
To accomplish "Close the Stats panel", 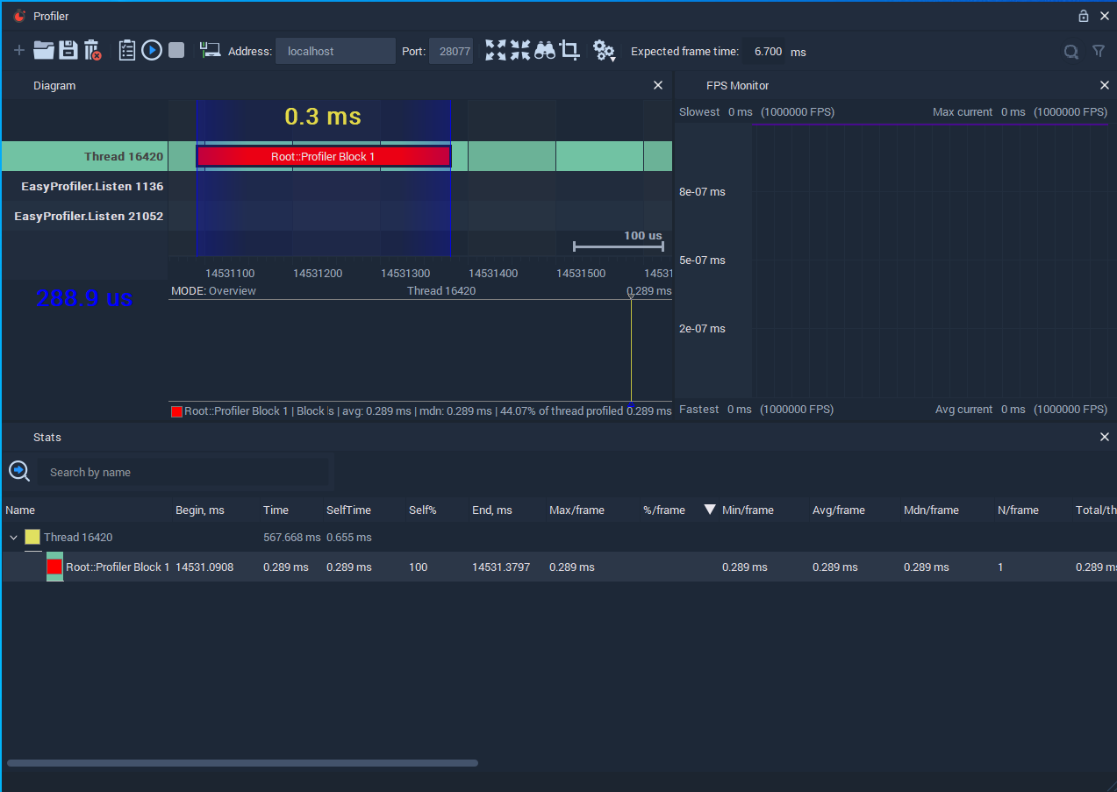I will point(1105,437).
